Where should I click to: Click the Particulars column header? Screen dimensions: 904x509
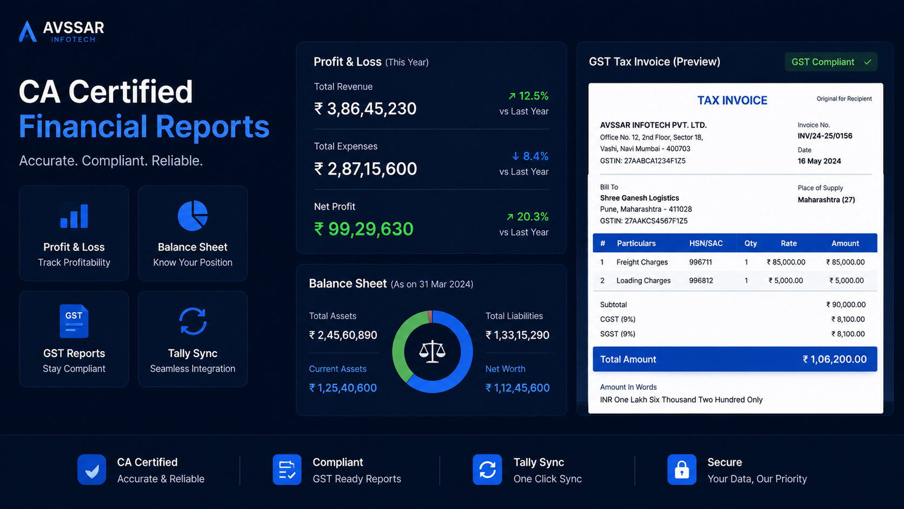[x=636, y=243]
